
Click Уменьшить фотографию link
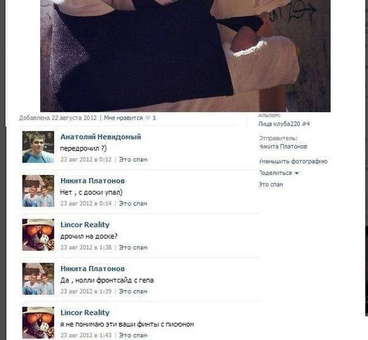(293, 161)
